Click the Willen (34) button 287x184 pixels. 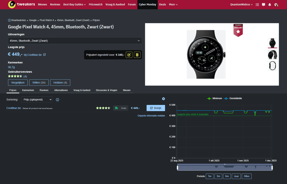point(39,83)
